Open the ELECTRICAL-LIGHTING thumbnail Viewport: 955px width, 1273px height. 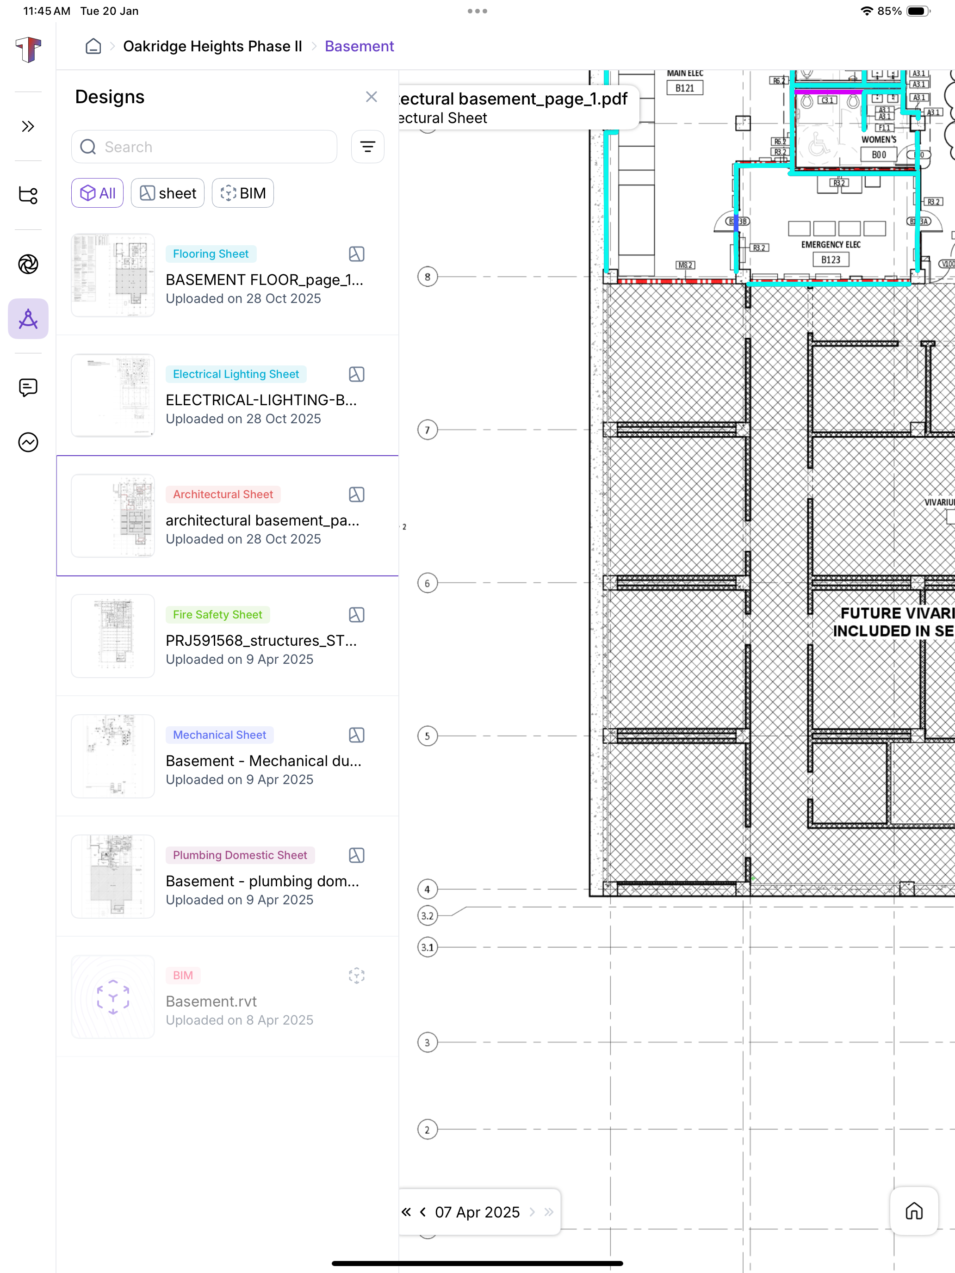pyautogui.click(x=113, y=395)
